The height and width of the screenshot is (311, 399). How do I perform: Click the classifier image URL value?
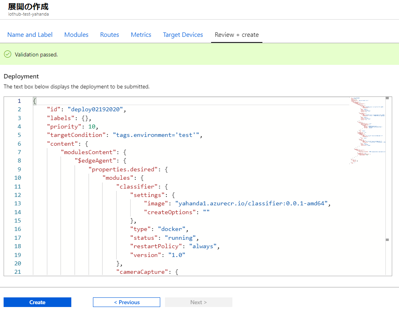(x=252, y=203)
